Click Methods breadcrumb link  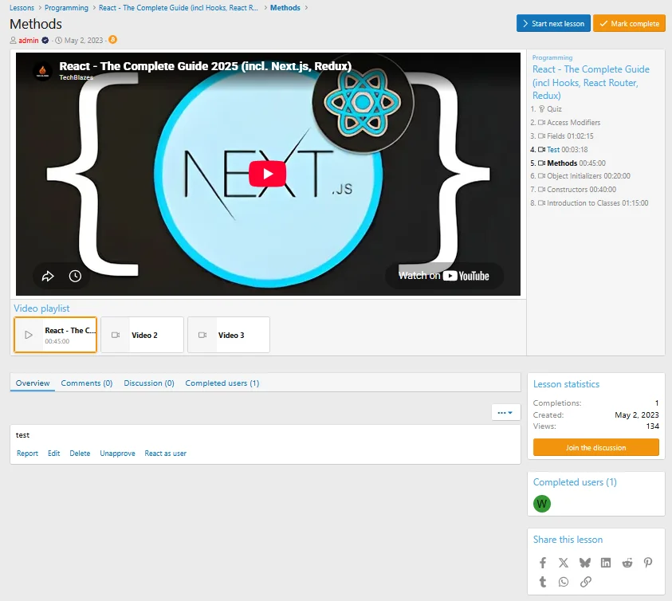(285, 8)
